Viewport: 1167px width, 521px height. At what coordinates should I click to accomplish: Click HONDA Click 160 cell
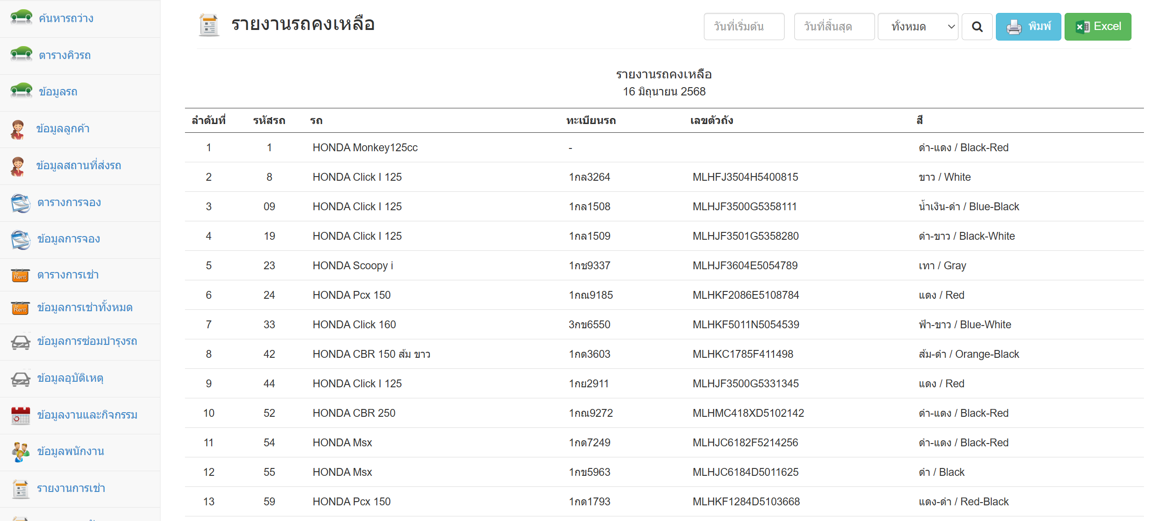coord(354,325)
